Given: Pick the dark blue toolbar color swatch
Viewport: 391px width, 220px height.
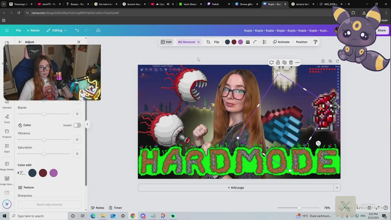Looking at the screenshot, I should pos(227,42).
